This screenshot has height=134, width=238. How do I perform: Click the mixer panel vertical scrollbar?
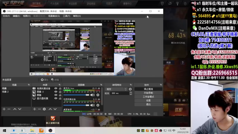click(x=102, y=96)
